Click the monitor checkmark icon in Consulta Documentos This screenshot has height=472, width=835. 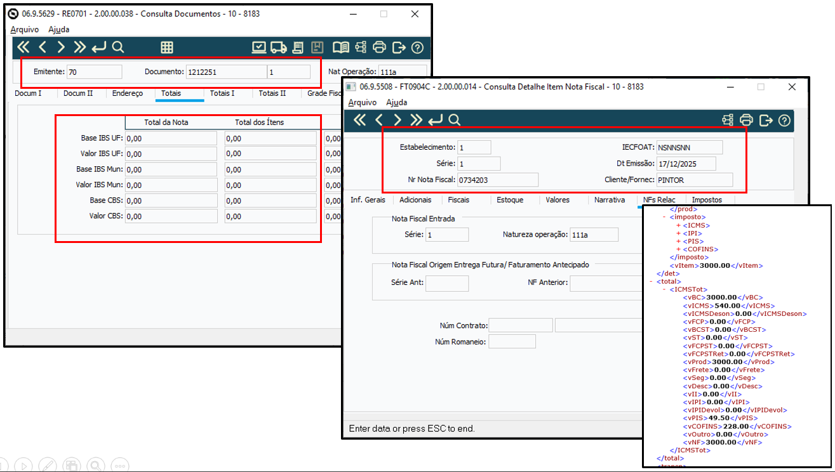click(x=259, y=47)
